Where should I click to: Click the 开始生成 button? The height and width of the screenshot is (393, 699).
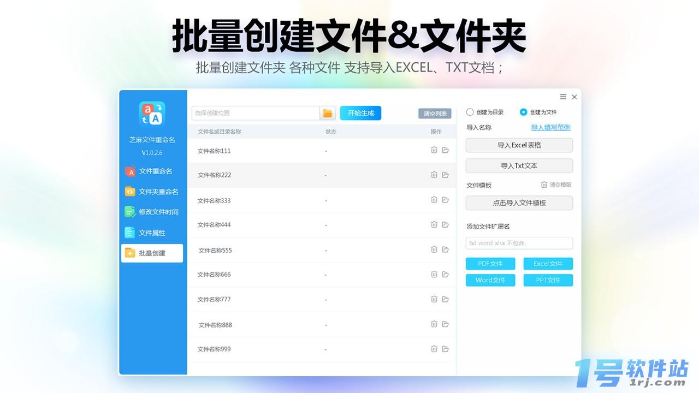(360, 113)
